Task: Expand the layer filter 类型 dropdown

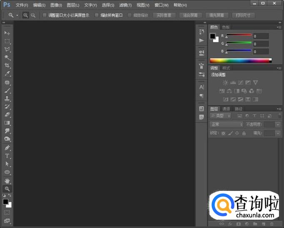Action: click(x=221, y=115)
